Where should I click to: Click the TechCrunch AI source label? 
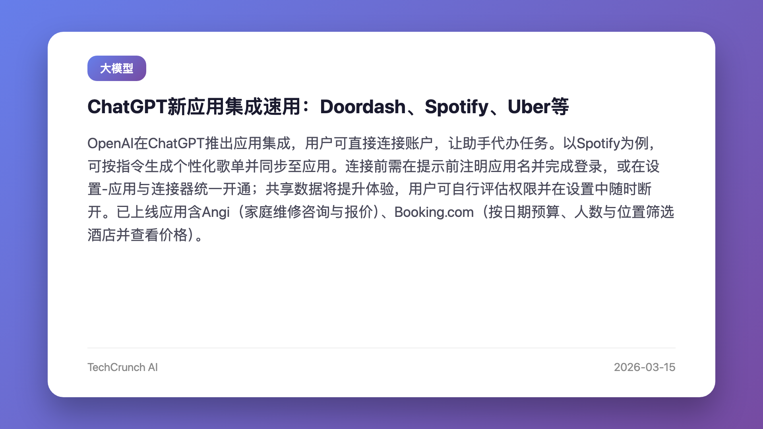pos(122,367)
